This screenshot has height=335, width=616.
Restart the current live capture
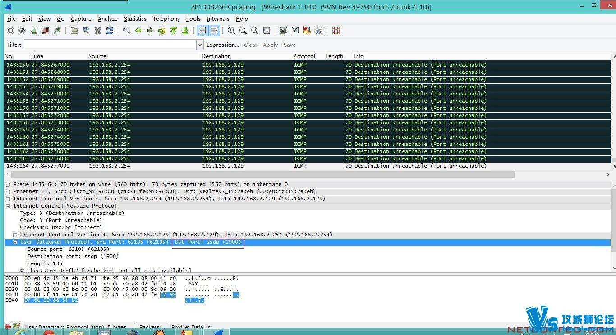tap(57, 31)
